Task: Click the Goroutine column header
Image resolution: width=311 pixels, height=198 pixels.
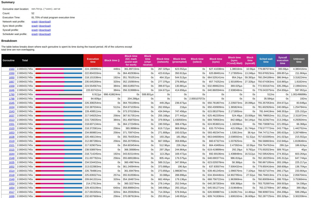Action: tap(9, 60)
